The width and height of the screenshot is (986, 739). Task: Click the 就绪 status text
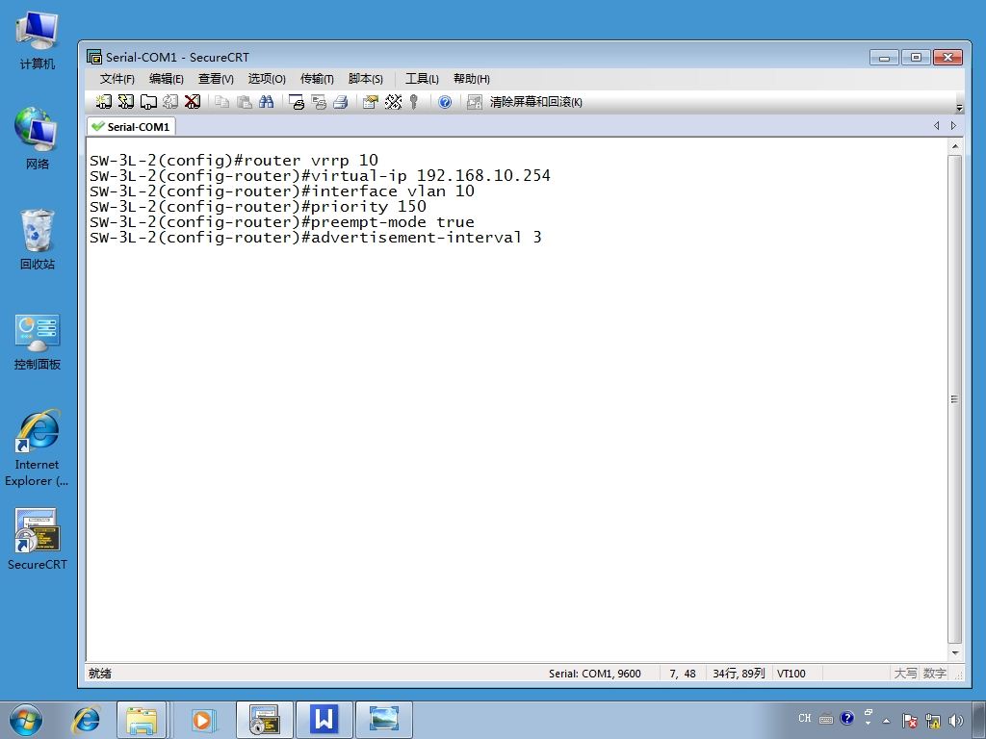pos(100,674)
